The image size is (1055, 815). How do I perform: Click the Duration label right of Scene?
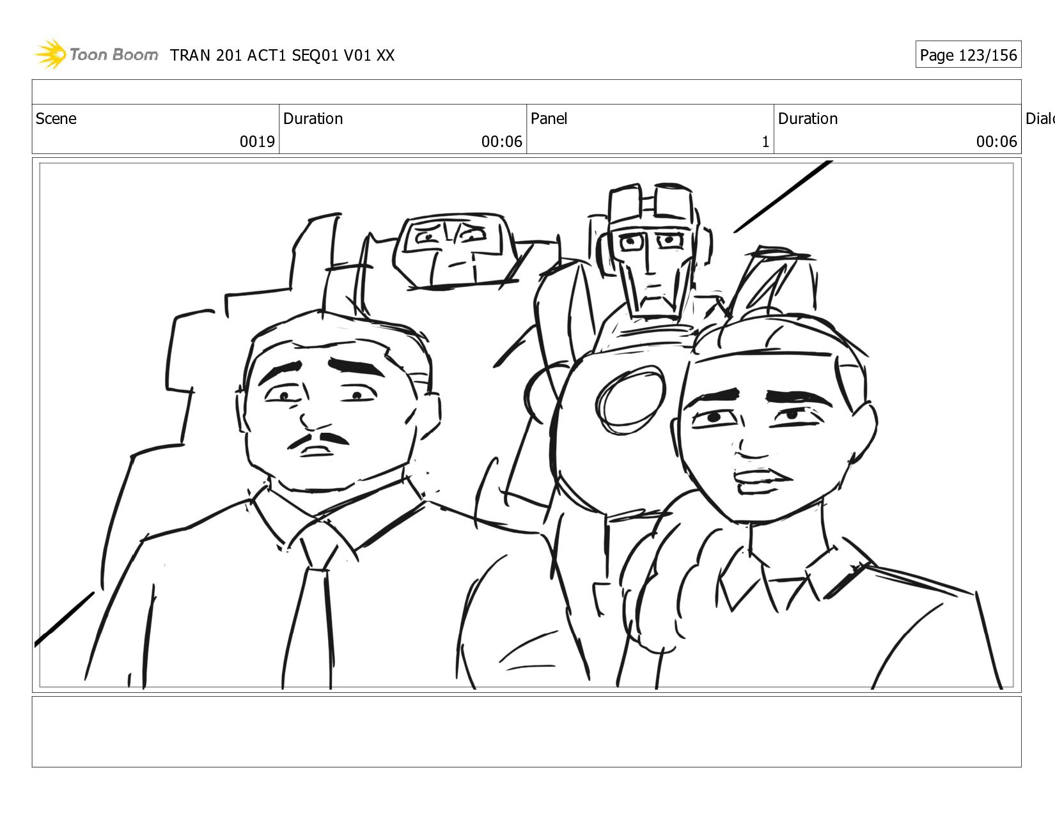coord(313,119)
